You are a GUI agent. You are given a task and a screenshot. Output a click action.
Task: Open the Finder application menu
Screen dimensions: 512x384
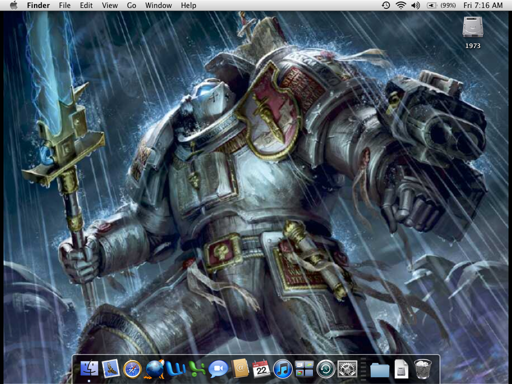point(38,5)
